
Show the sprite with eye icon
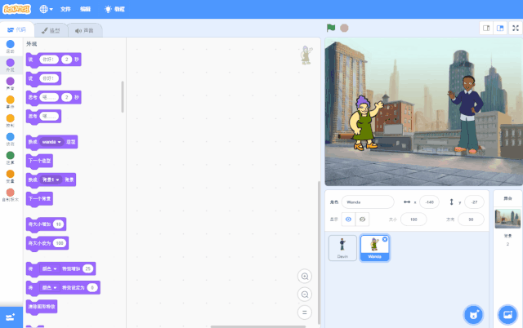[x=348, y=219]
